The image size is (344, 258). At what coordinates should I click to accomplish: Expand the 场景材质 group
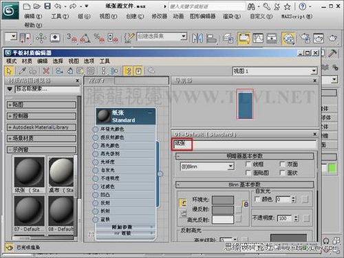[x=41, y=138]
